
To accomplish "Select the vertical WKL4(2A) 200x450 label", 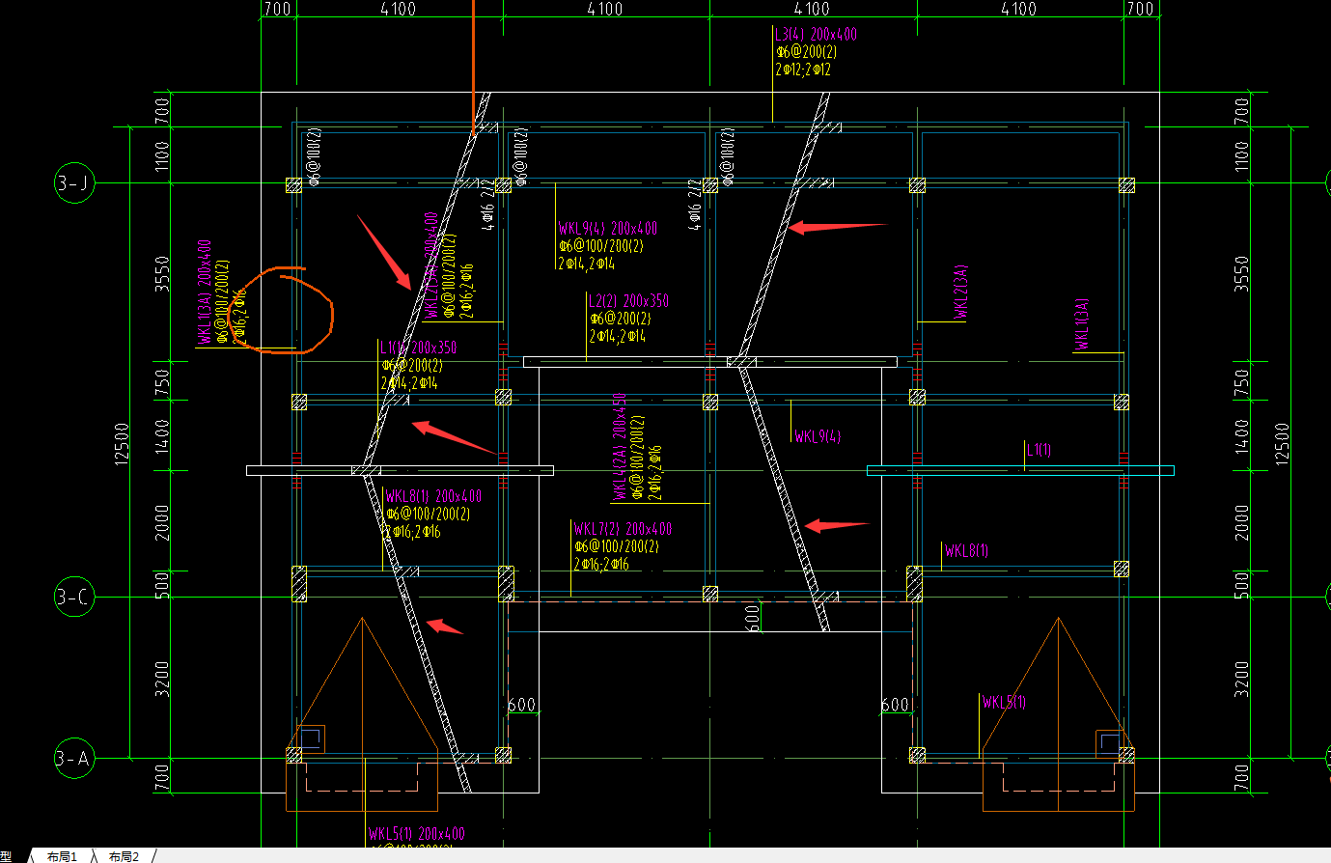I will pyautogui.click(x=619, y=446).
